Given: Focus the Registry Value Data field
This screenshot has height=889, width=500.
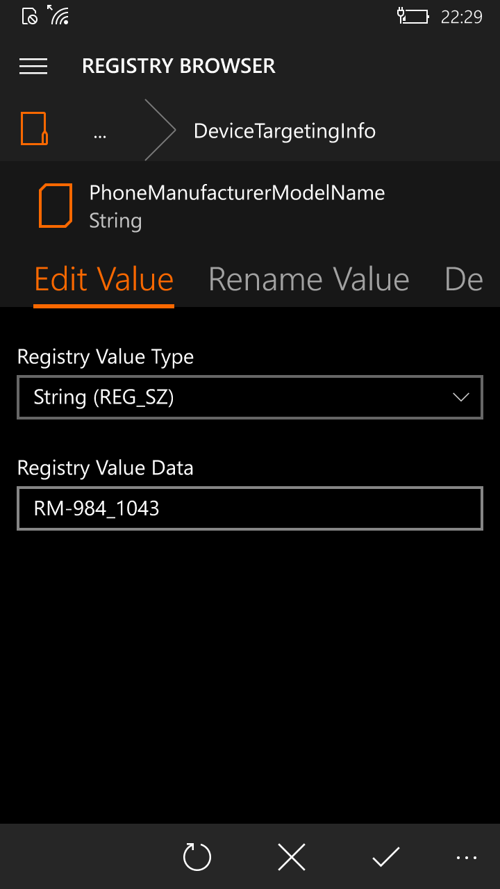Looking at the screenshot, I should click(249, 508).
